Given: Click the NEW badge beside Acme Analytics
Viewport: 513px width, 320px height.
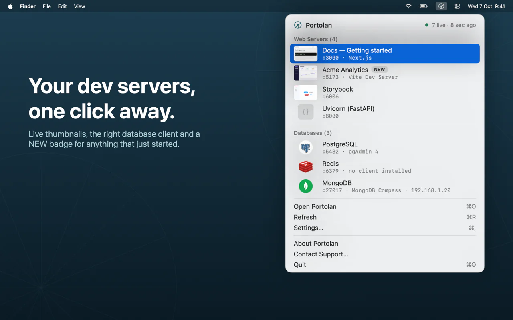Looking at the screenshot, I should pos(379,70).
